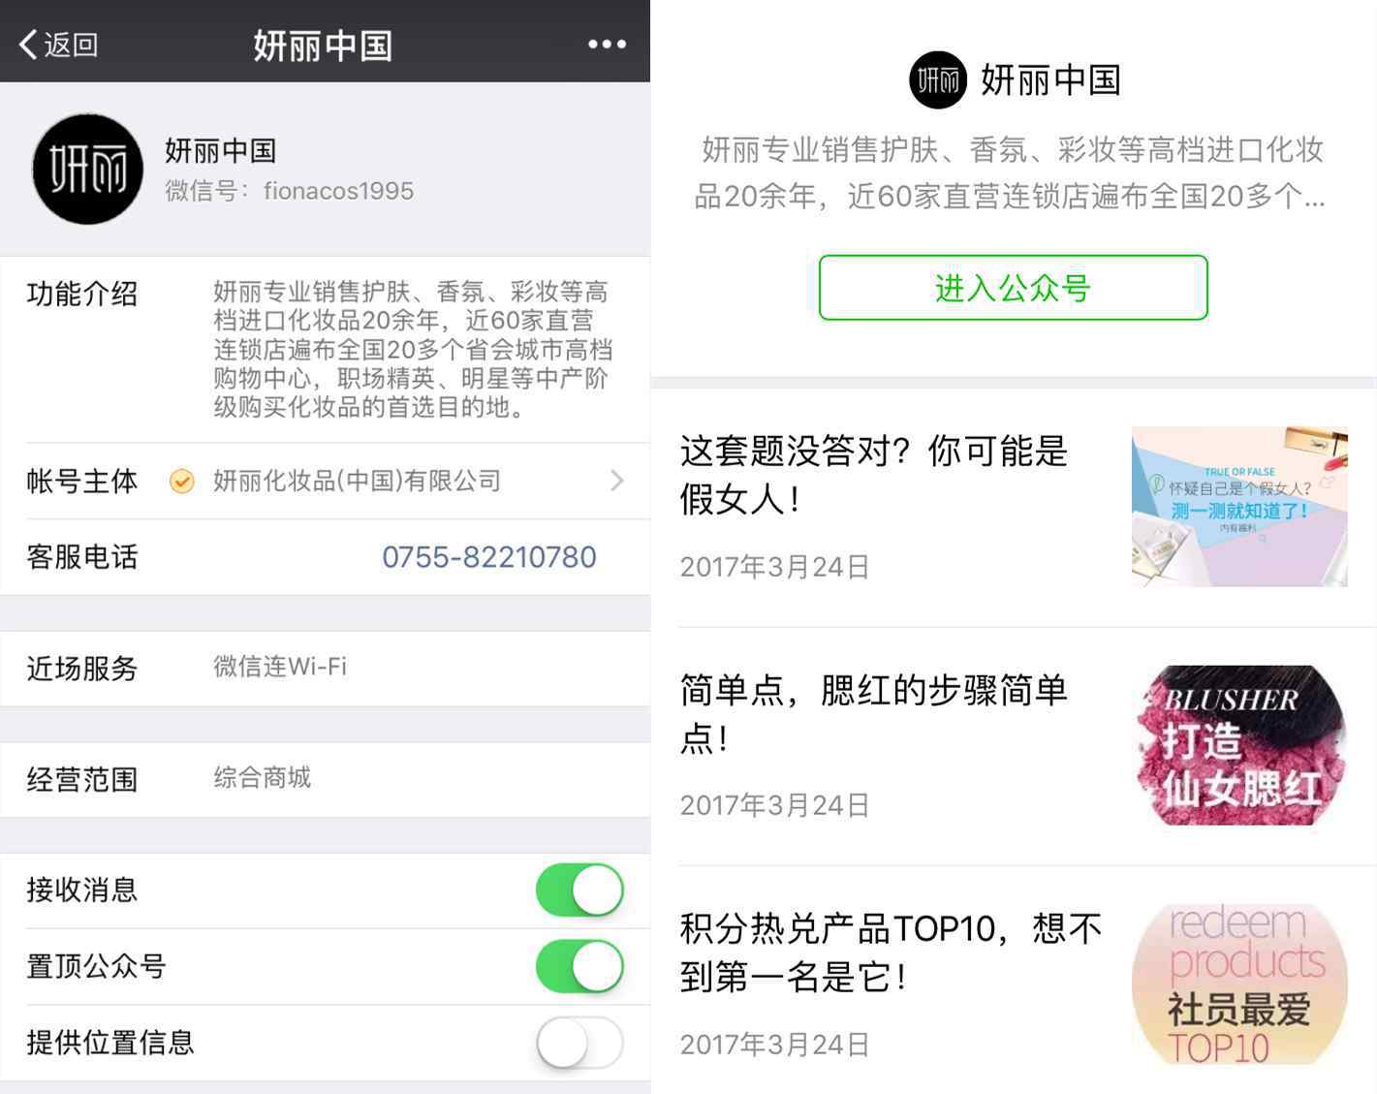The width and height of the screenshot is (1377, 1094).
Task: Tap the small 妍丽 logo beside 妍丽中国
Action: click(x=938, y=79)
